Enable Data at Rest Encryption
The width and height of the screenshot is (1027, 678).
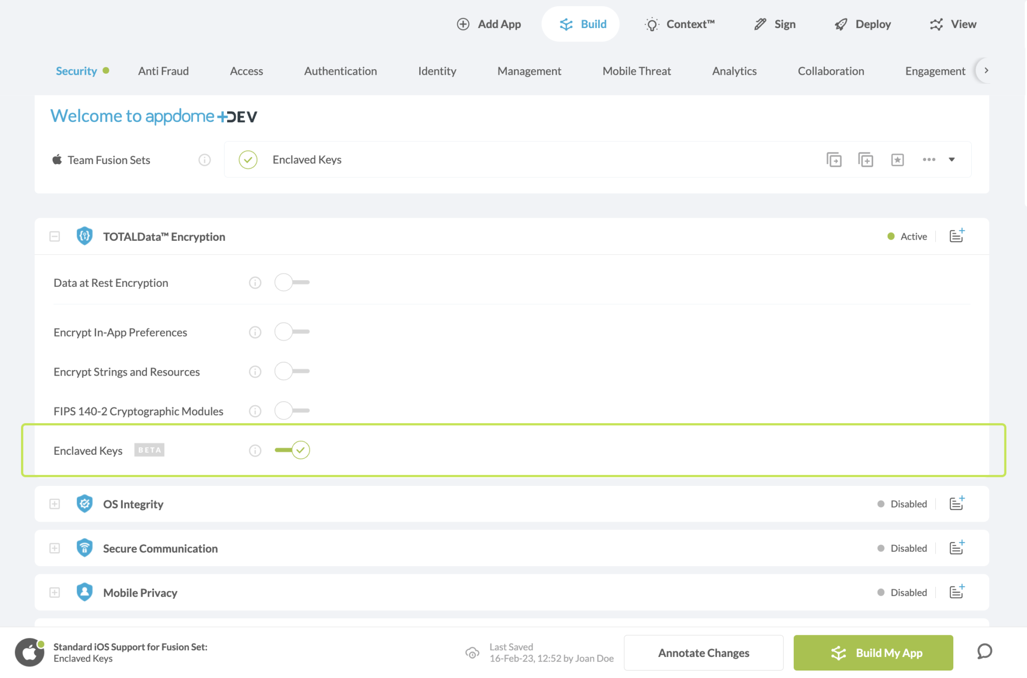point(292,282)
